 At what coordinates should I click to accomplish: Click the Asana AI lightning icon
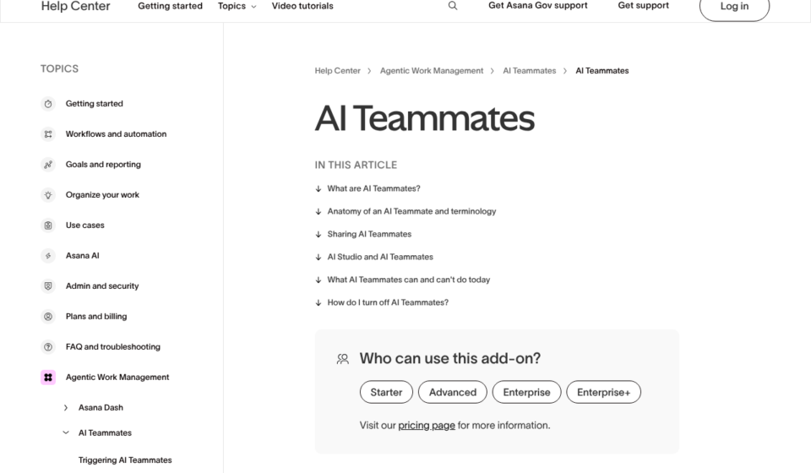click(x=48, y=256)
